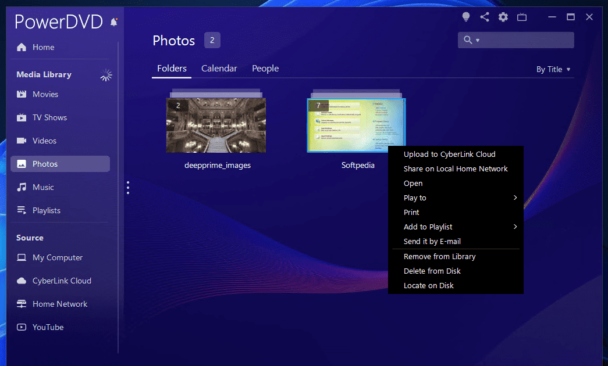Image resolution: width=608 pixels, height=366 pixels.
Task: Browse My Computer source label
Action: pyautogui.click(x=58, y=257)
